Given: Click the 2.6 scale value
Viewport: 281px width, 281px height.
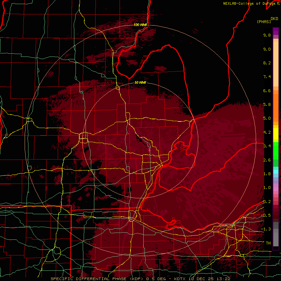Looking at the screenshot, I should coord(267,160).
